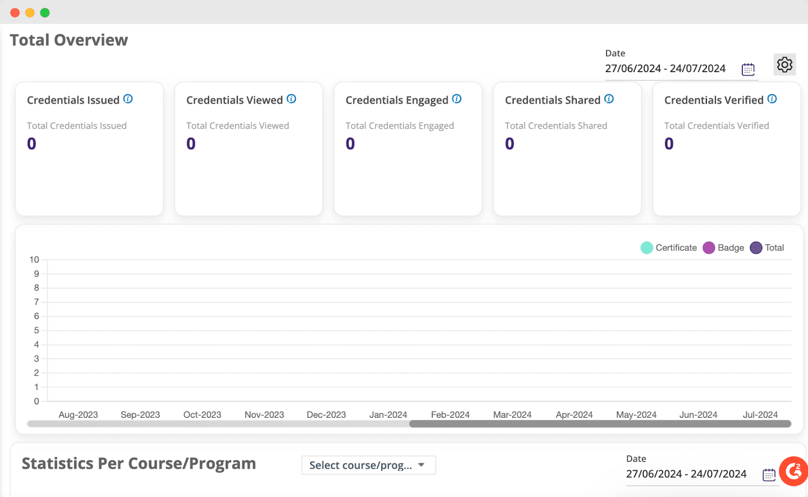Click the Credentials Issued card title
The height and width of the screenshot is (497, 808).
[x=73, y=100]
